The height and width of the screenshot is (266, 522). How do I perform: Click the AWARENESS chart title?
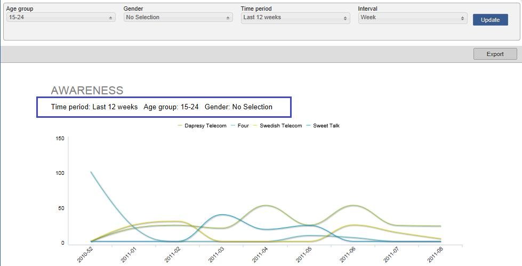coord(87,90)
